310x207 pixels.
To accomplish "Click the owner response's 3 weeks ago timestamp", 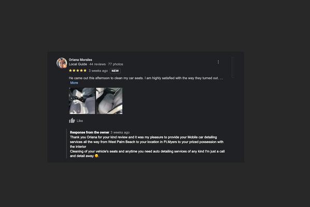I will (x=120, y=132).
